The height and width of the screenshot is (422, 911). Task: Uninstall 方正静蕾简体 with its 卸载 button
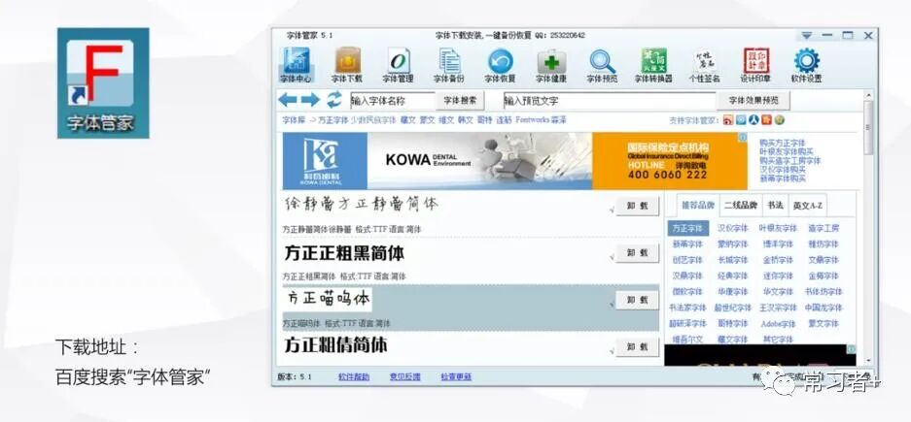point(638,206)
